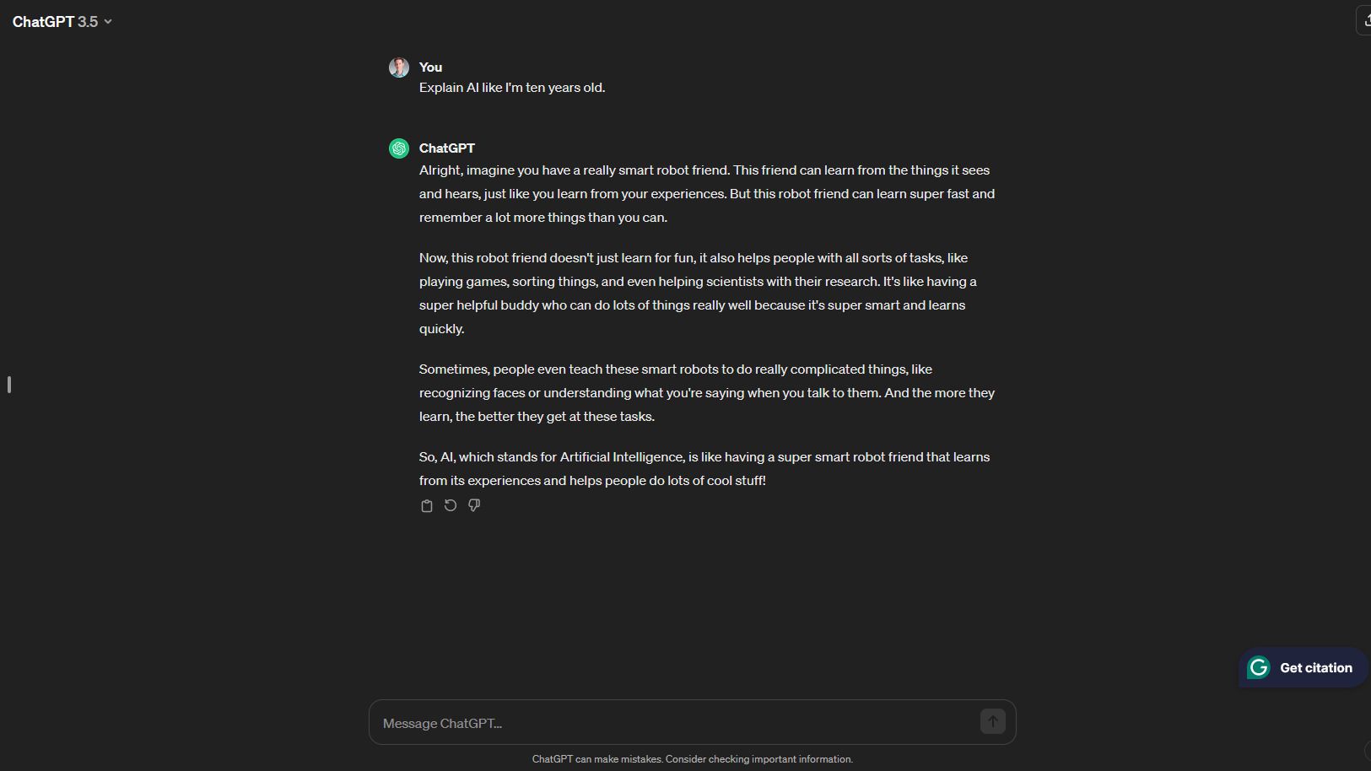This screenshot has height=771, width=1371.
Task: Click the user profile avatar photo
Action: tap(399, 67)
